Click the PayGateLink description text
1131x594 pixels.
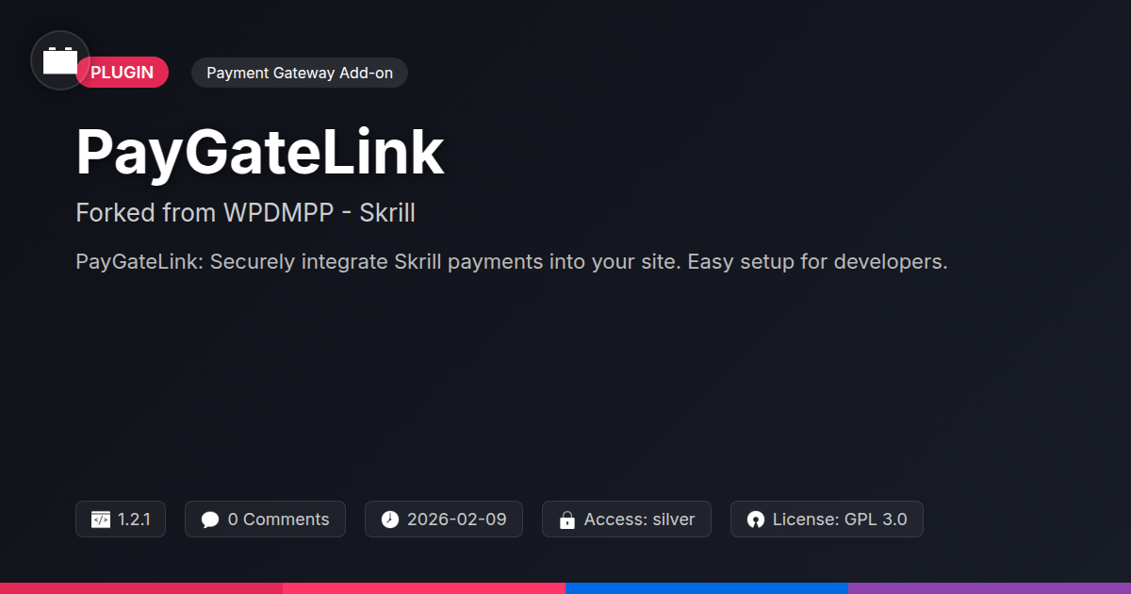coord(512,262)
